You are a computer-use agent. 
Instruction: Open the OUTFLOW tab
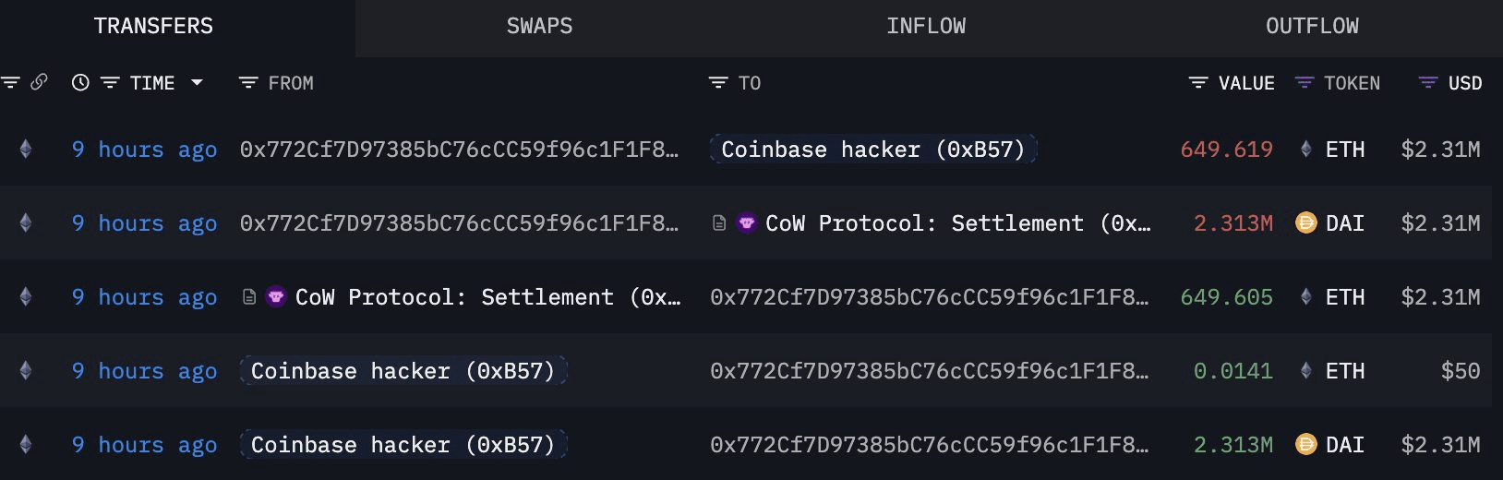tap(1312, 27)
